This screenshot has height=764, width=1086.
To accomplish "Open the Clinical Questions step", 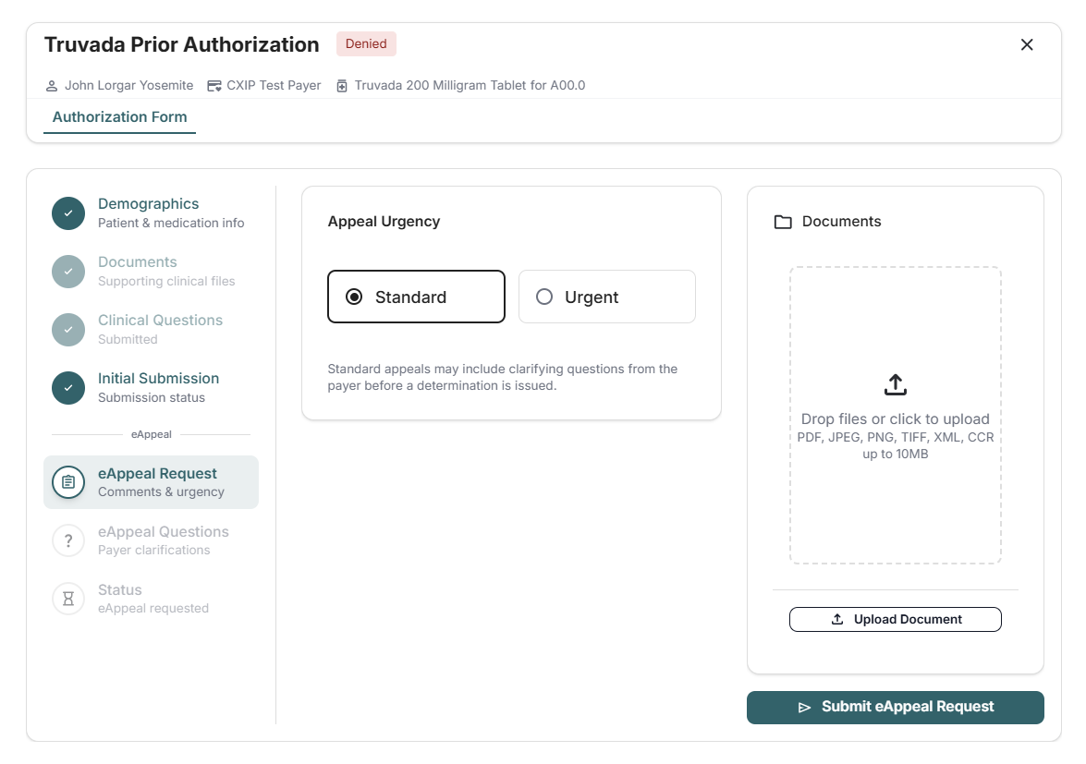I will [x=151, y=330].
